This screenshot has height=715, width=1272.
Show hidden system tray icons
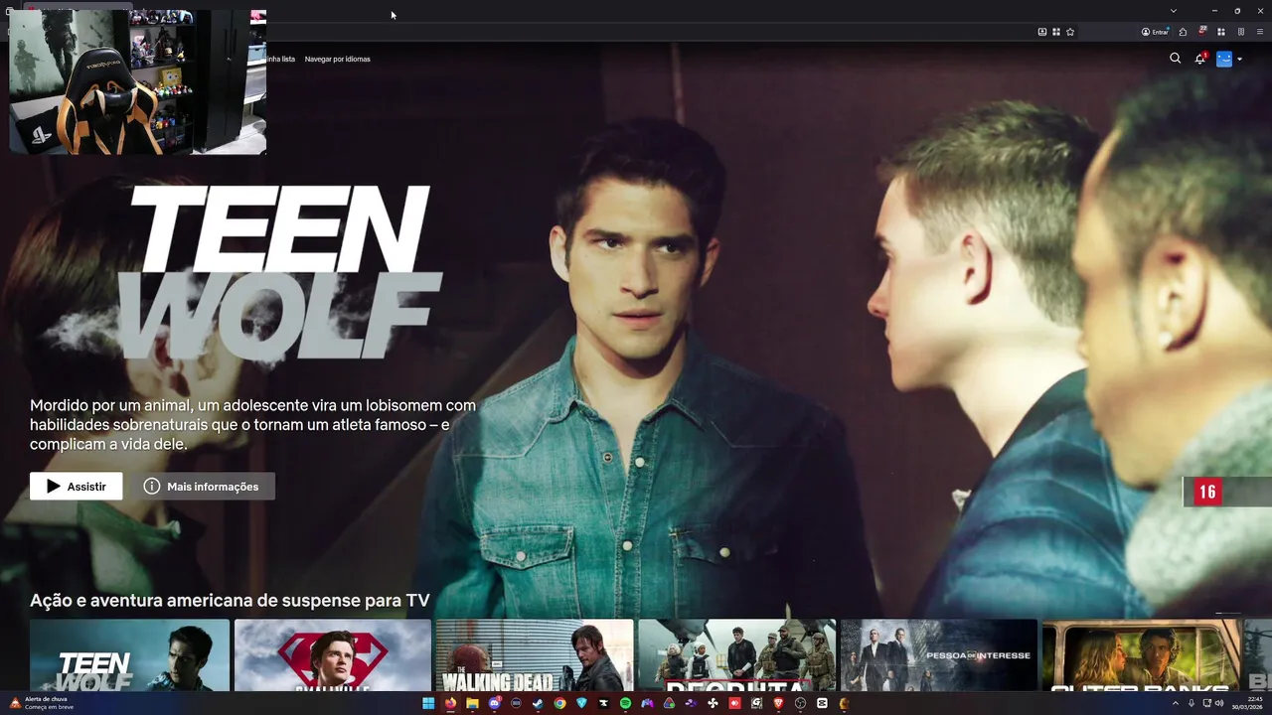point(1175,703)
